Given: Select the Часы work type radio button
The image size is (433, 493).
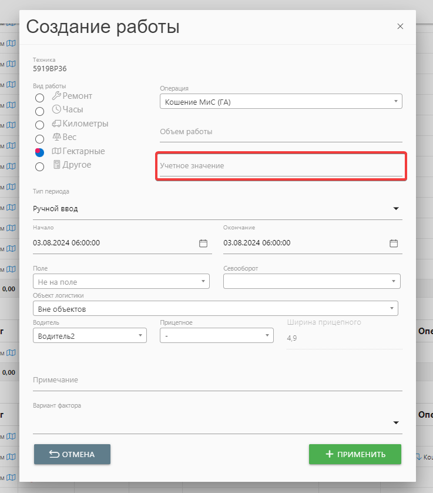Looking at the screenshot, I should 40,111.
